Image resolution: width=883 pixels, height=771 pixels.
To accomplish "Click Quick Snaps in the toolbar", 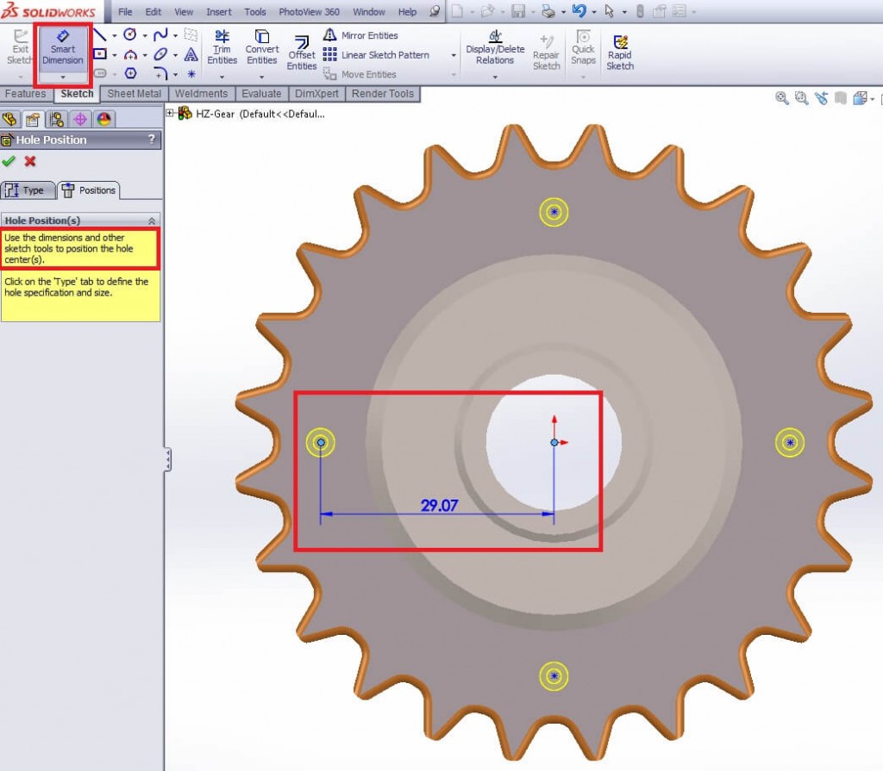I will point(583,49).
